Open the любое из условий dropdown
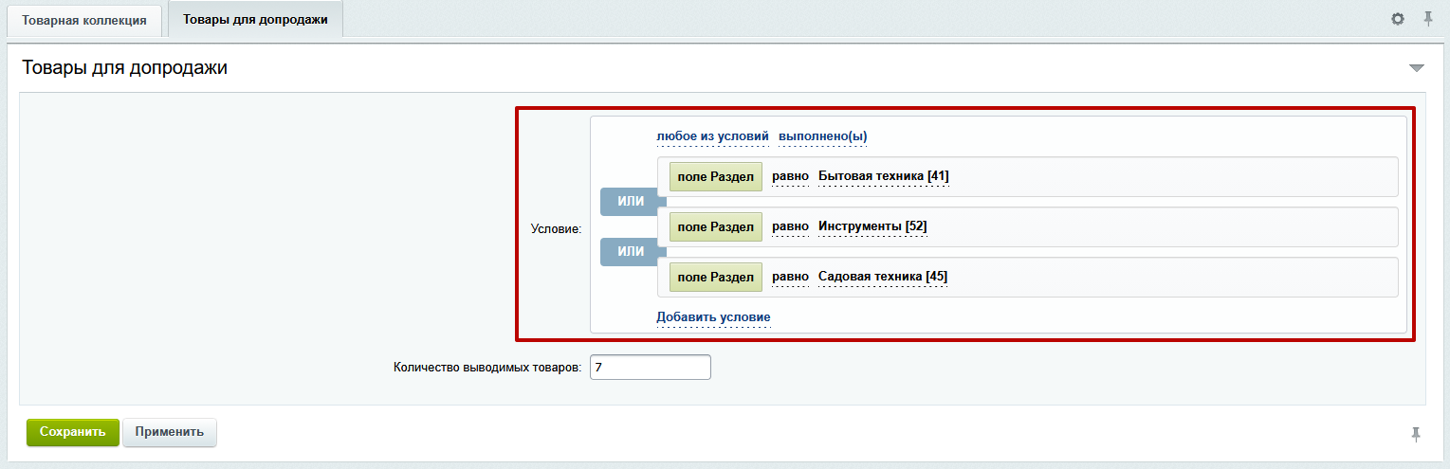Image resolution: width=1450 pixels, height=469 pixels. coord(712,136)
